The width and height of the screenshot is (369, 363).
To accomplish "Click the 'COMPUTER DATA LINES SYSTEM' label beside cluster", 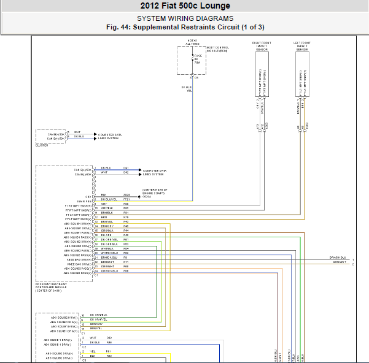I will pos(110,137).
